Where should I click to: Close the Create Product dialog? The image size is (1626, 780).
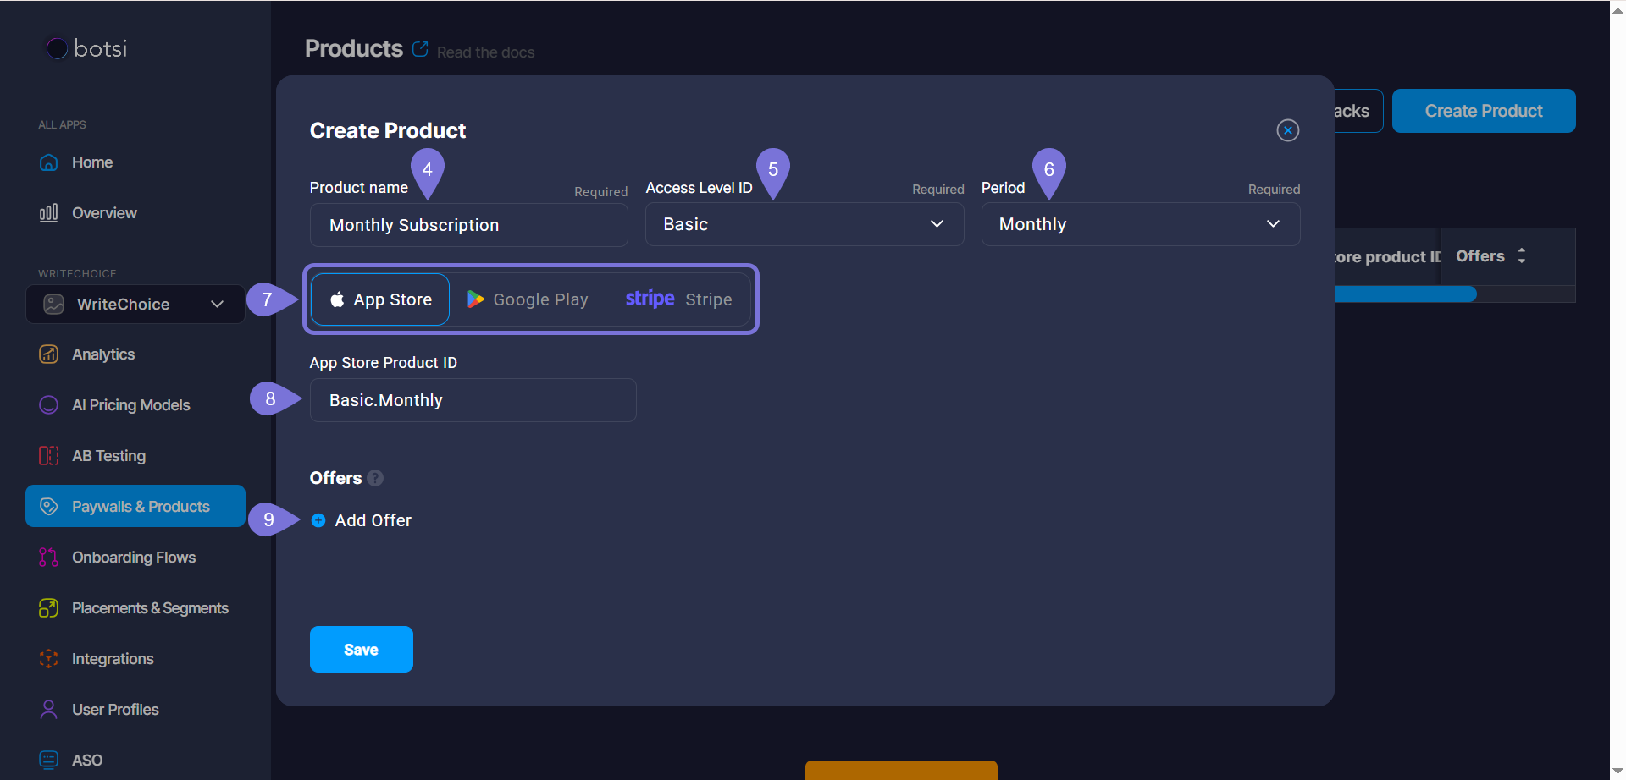(x=1287, y=130)
